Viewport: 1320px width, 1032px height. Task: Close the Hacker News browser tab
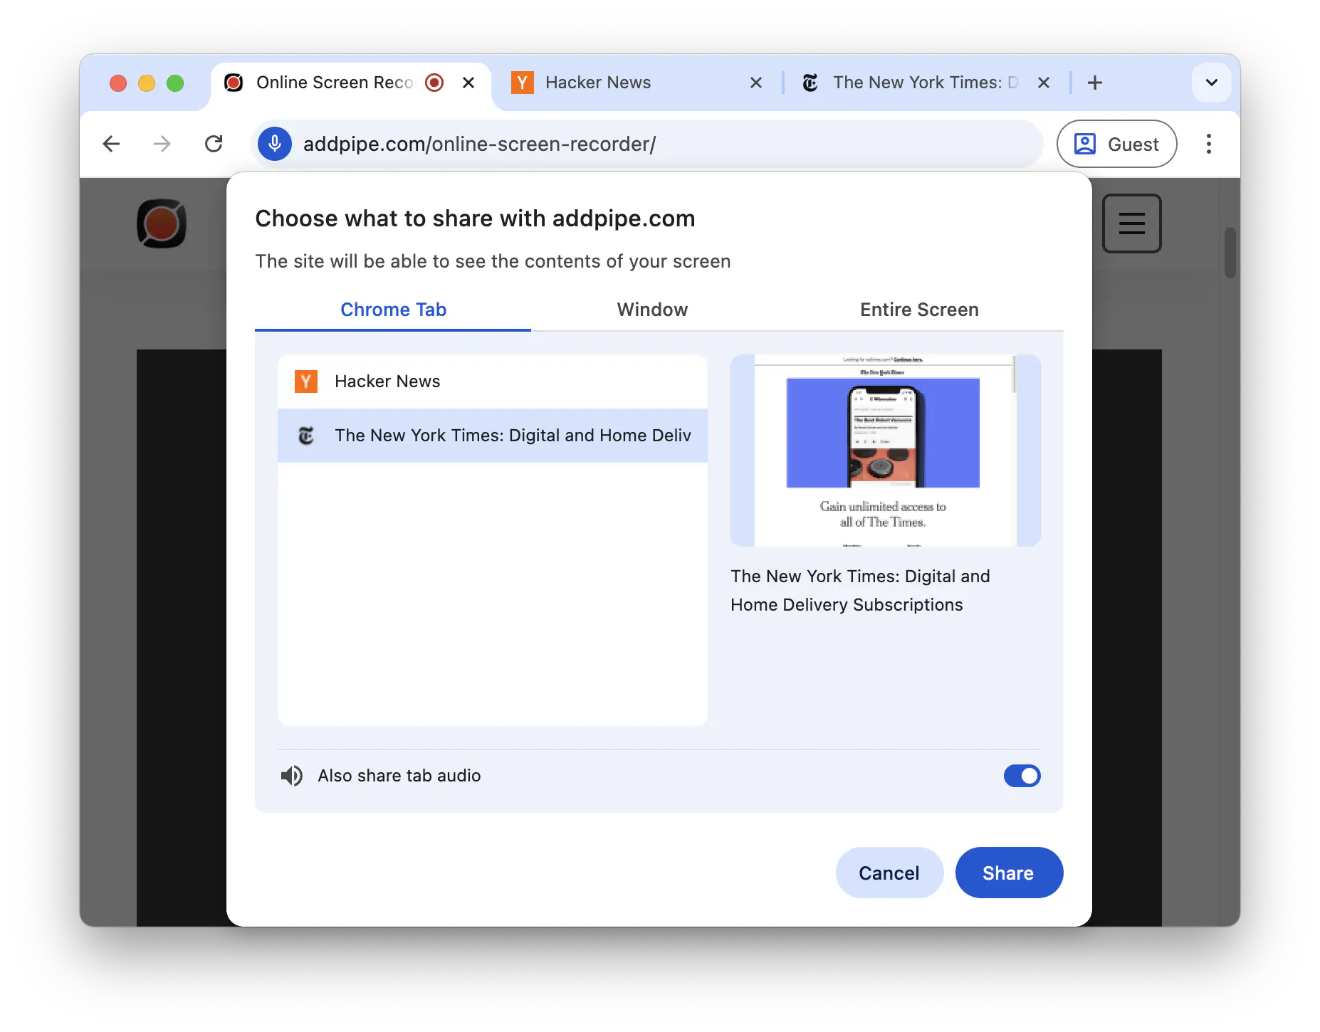[756, 83]
